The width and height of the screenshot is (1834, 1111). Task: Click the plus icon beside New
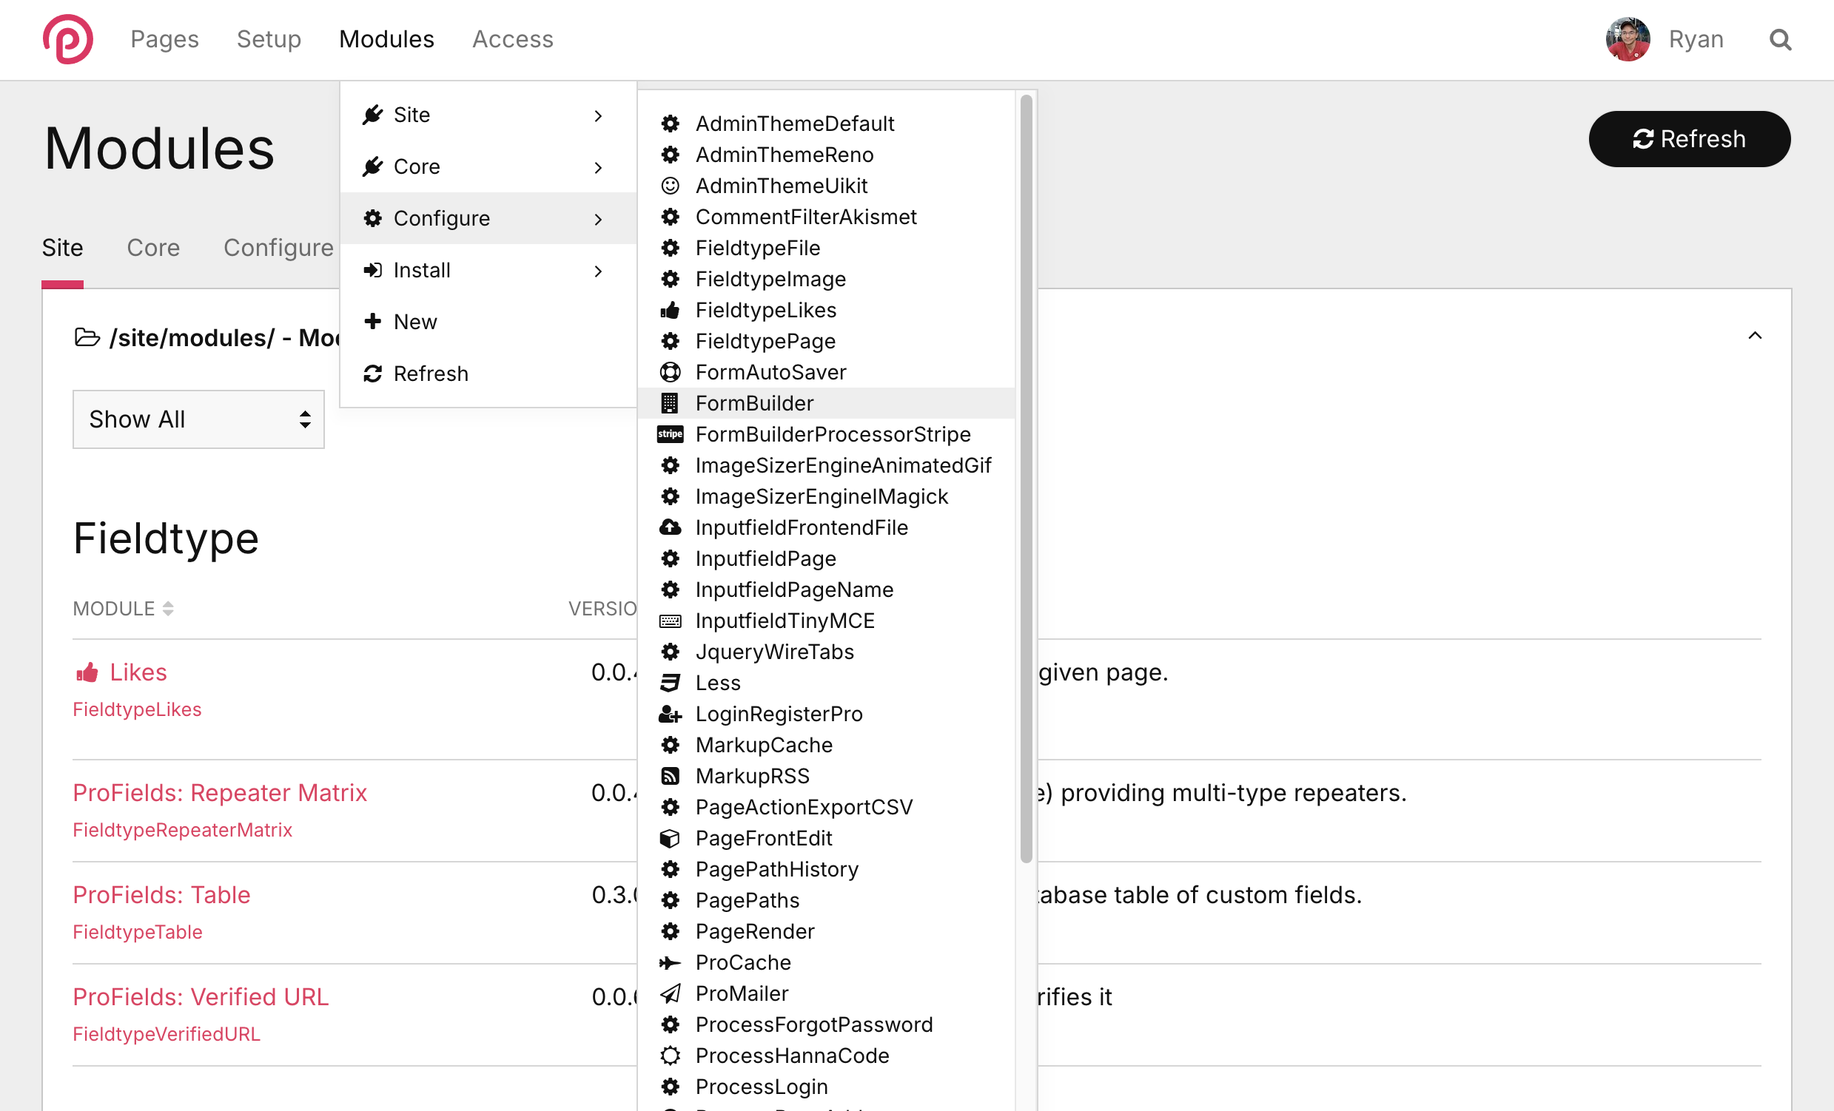372,321
